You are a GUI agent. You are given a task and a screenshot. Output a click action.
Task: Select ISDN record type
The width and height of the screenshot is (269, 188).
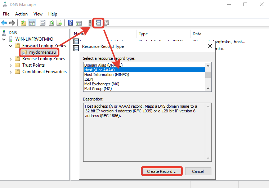click(144, 79)
